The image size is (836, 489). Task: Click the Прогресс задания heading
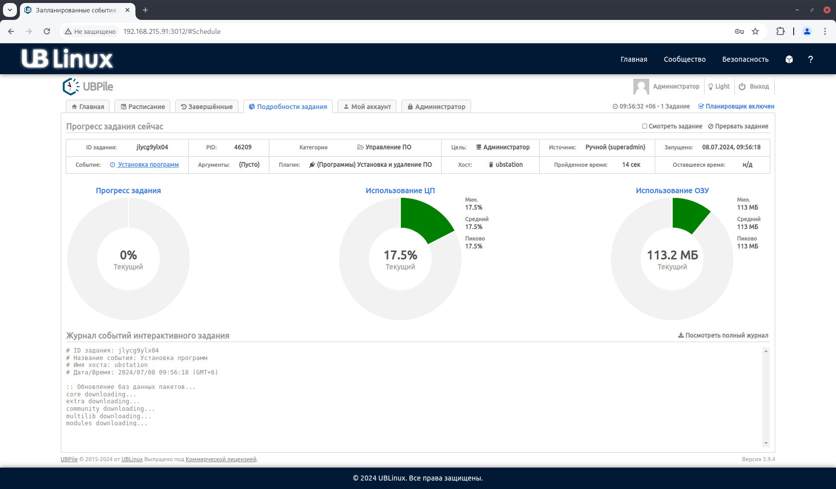pyautogui.click(x=128, y=191)
